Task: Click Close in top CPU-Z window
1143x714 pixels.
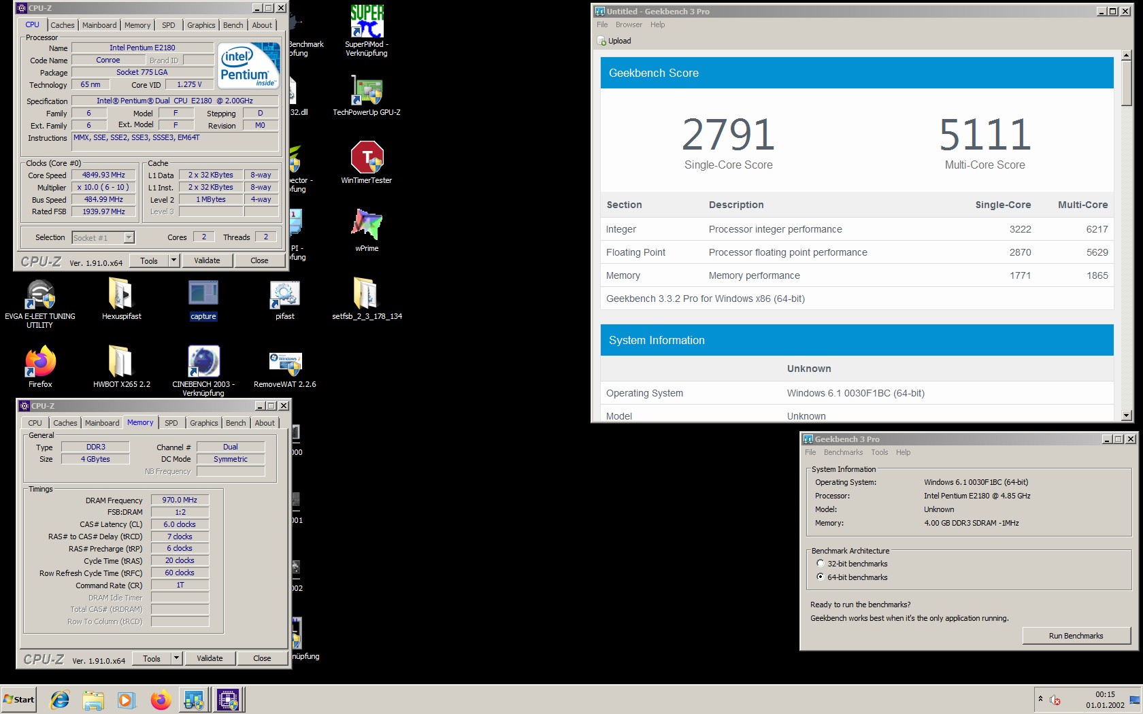Action: pos(259,260)
